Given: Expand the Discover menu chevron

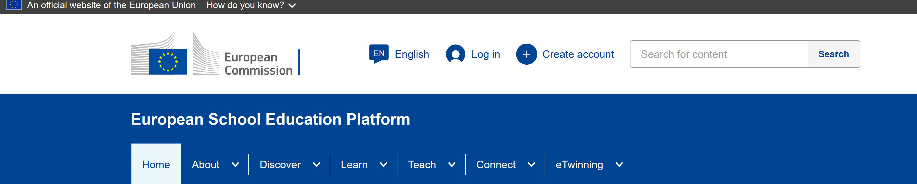Looking at the screenshot, I should click(x=316, y=165).
